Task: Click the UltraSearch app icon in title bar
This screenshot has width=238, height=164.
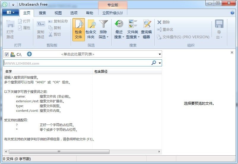Action: click(5, 4)
